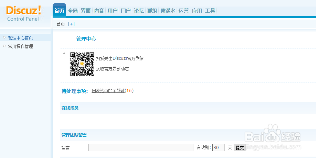Click the 获取官方最新动态 text

coord(112,69)
